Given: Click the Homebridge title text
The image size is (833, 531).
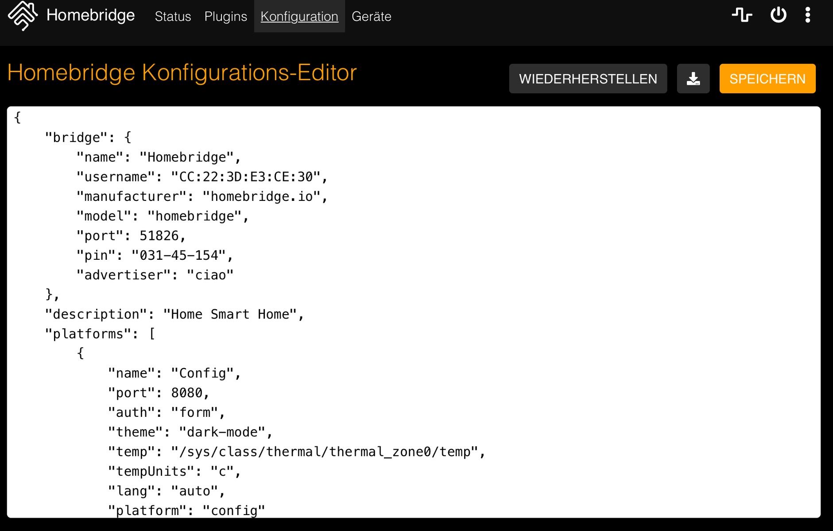Looking at the screenshot, I should [90, 15].
